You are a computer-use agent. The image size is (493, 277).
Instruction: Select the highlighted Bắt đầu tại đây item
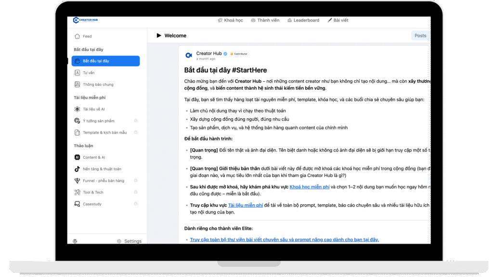[x=105, y=61]
